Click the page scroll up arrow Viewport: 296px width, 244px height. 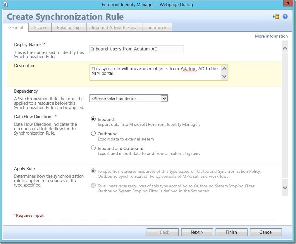pyautogui.click(x=285, y=48)
